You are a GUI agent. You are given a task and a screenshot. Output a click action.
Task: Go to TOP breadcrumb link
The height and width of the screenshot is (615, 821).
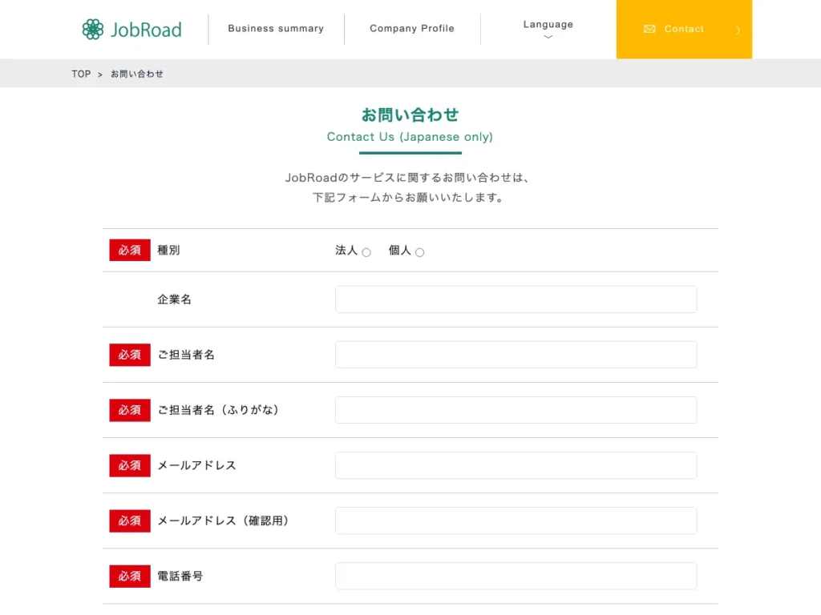[x=81, y=74]
